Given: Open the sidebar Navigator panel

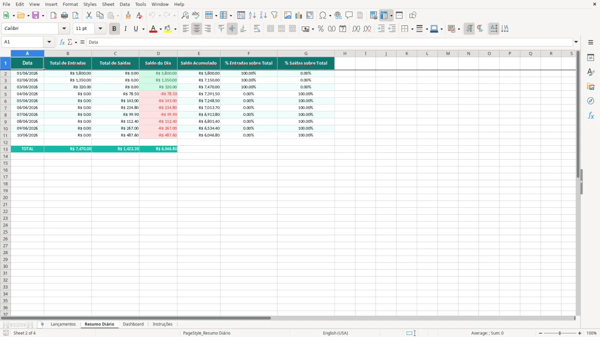Looking at the screenshot, I should pos(590,101).
